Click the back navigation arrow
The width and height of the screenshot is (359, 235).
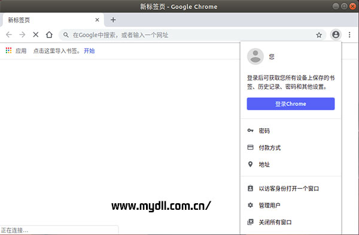coord(9,35)
